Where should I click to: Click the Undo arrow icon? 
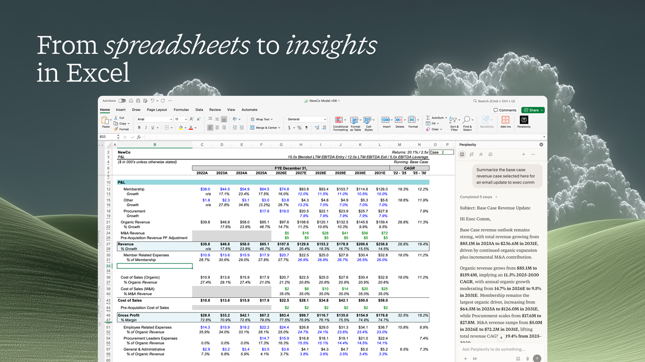(152, 101)
